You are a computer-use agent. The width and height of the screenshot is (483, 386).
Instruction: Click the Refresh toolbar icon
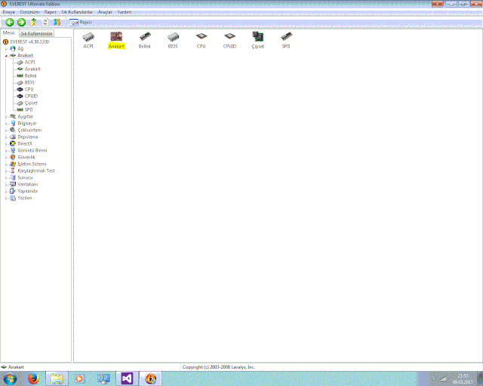click(45, 22)
